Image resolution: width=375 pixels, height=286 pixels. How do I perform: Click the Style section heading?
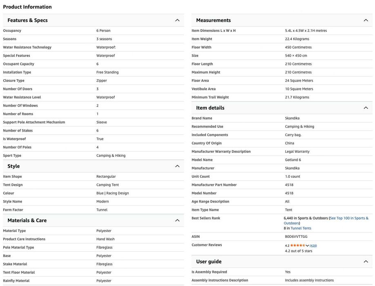(13, 166)
